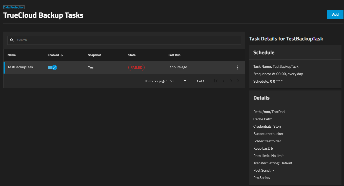Sort by the Last Run column header
The height and width of the screenshot is (186, 344).
[174, 55]
